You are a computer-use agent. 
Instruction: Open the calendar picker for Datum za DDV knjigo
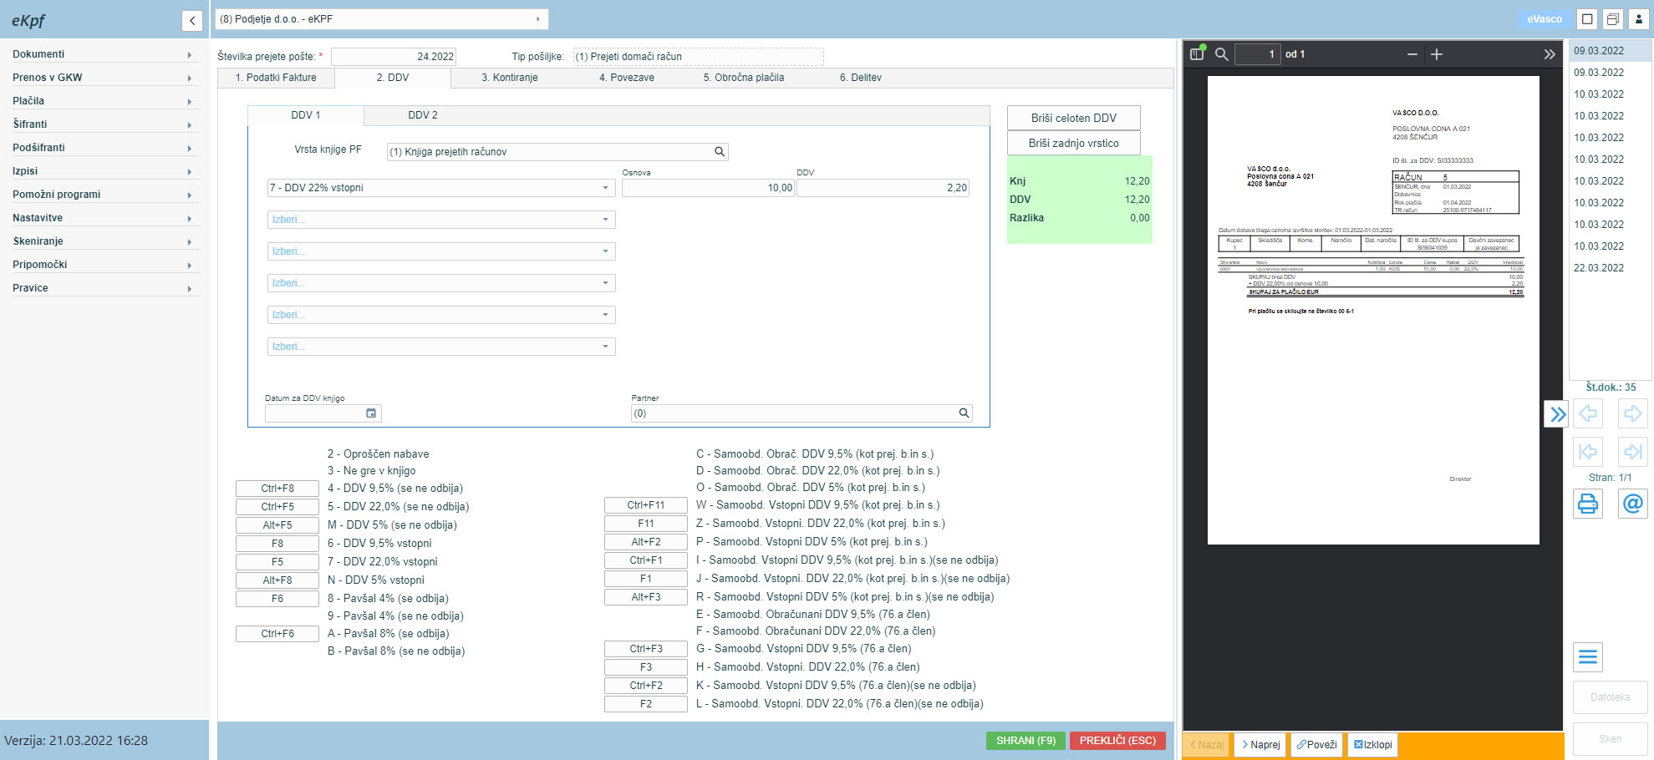click(x=371, y=413)
